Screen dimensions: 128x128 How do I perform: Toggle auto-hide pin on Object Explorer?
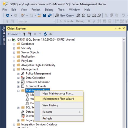(x=120, y=29)
